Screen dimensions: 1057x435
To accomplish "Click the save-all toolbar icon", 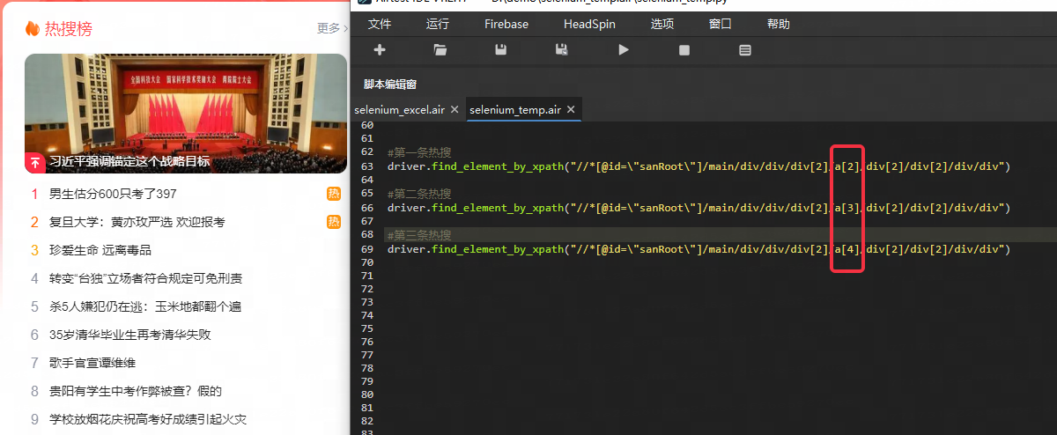I will click(561, 50).
